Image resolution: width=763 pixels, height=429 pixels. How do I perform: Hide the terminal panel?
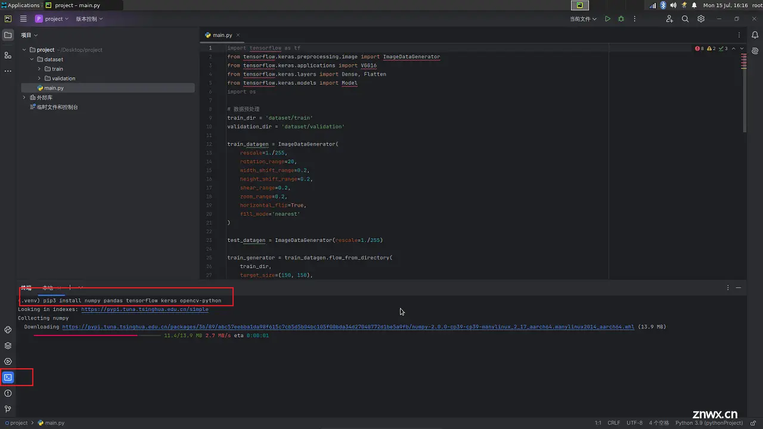pyautogui.click(x=739, y=288)
